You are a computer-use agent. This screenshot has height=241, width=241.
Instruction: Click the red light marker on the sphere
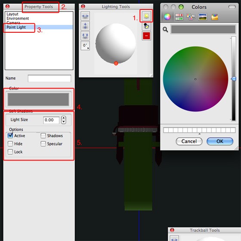(116, 63)
